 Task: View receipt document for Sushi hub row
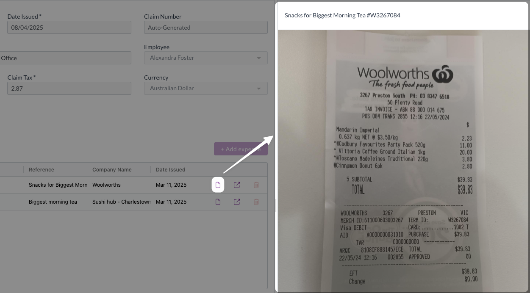(218, 202)
